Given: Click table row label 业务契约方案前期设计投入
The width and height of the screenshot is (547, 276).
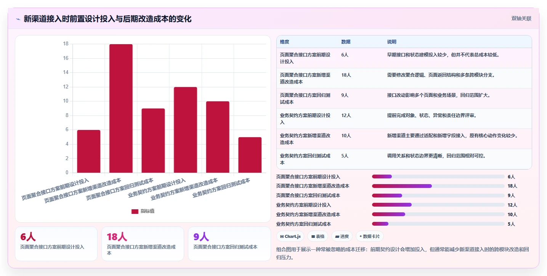Looking at the screenshot, I should coord(305,119).
